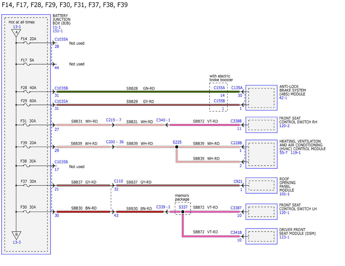
Task: Click connector label C155A
Action: pos(219,88)
